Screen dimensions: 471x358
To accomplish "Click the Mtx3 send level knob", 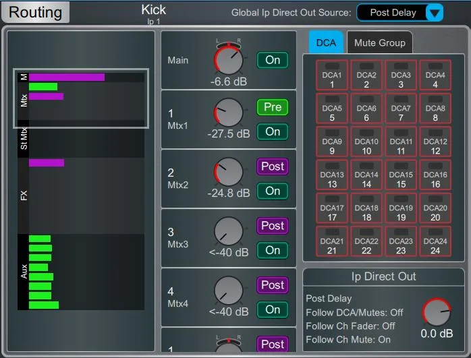I will tap(229, 231).
